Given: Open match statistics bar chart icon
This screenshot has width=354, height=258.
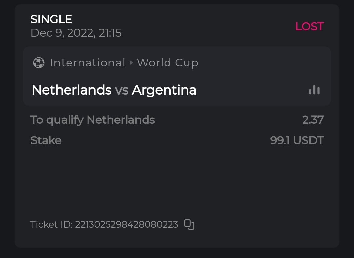Looking at the screenshot, I should (314, 90).
